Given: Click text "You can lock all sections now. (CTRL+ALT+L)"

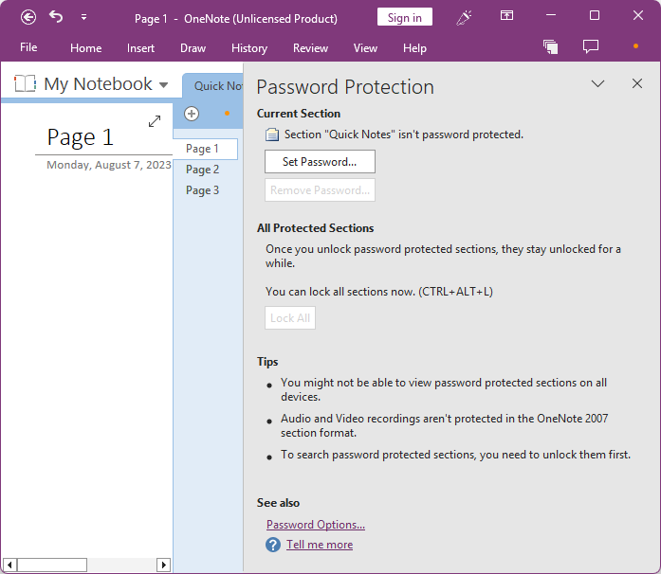Looking at the screenshot, I should pyautogui.click(x=379, y=292).
